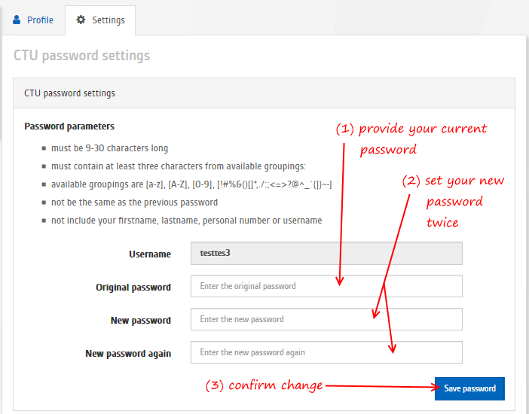Click the large CTU password settings heading
The width and height of the screenshot is (529, 414).
(x=81, y=56)
